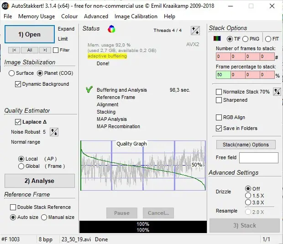The width and height of the screenshot is (283, 244).
Task: Jump to first frame with |< button
Action: point(14,50)
